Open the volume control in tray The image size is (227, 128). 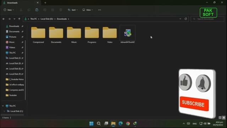pos(205,123)
